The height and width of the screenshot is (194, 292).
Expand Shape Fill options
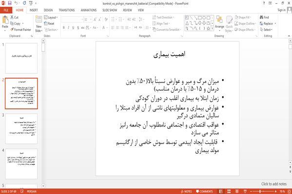(243, 18)
